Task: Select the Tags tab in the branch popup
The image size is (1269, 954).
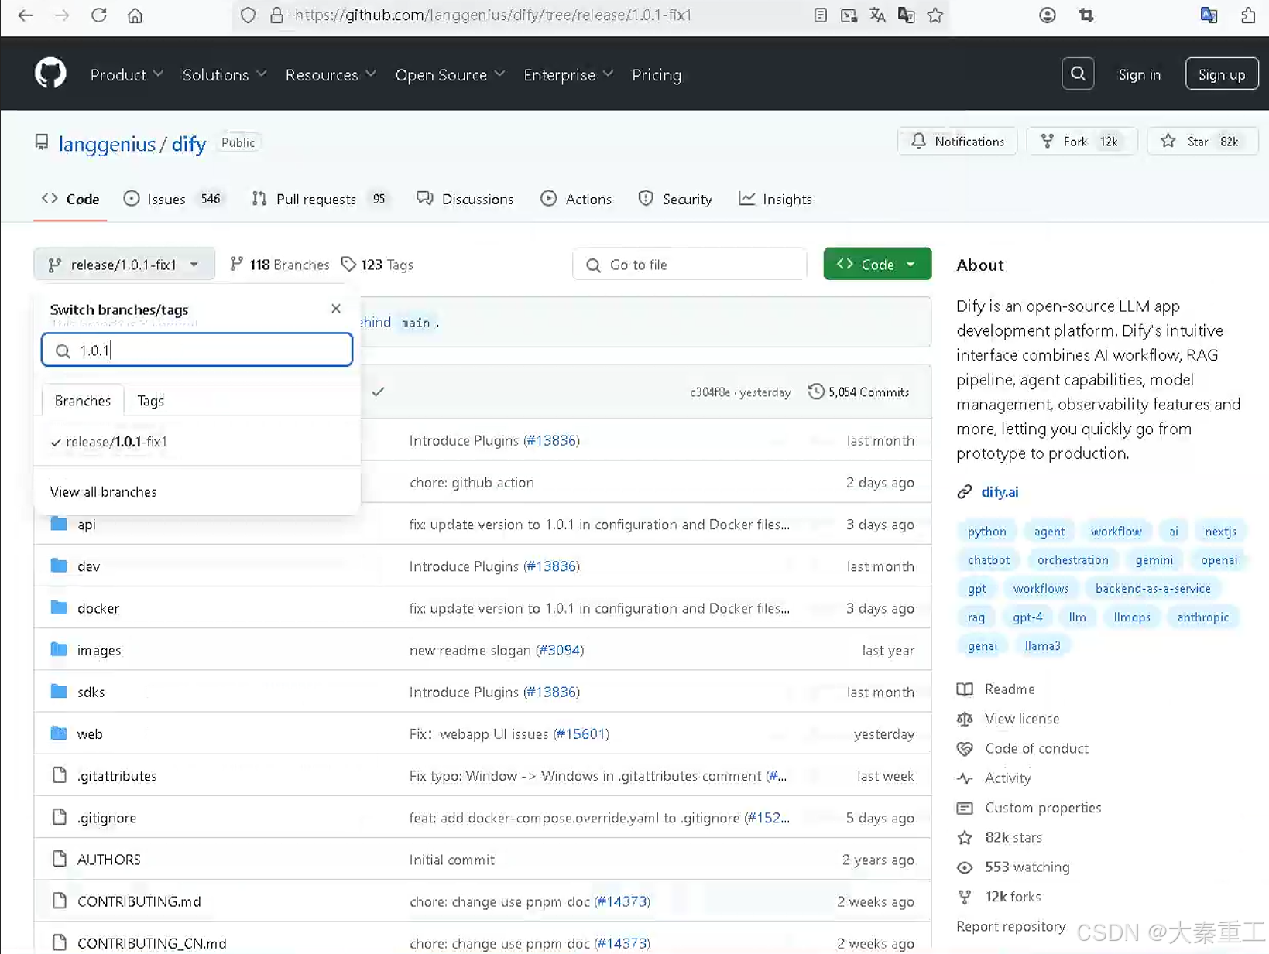Action: [x=150, y=401]
